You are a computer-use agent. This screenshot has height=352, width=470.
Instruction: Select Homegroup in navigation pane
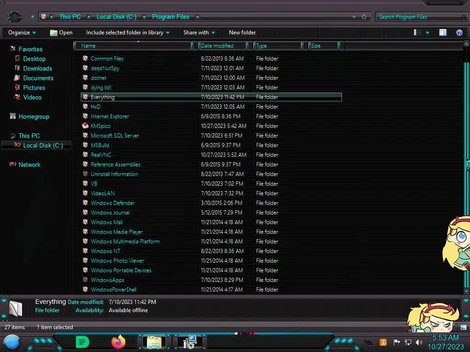pos(34,116)
